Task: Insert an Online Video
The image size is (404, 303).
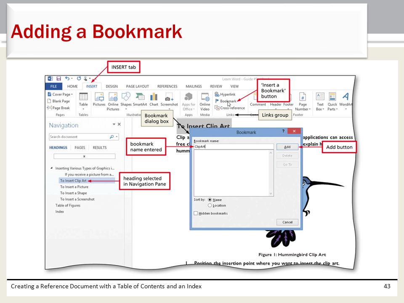Action: (x=205, y=101)
